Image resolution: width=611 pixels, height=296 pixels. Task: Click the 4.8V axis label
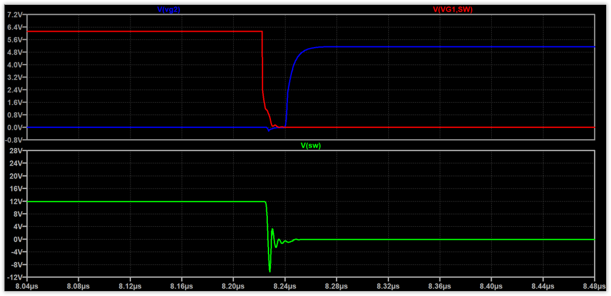coord(16,52)
